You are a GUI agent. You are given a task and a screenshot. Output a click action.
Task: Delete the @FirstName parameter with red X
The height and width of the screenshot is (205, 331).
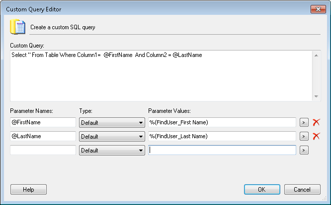click(316, 122)
